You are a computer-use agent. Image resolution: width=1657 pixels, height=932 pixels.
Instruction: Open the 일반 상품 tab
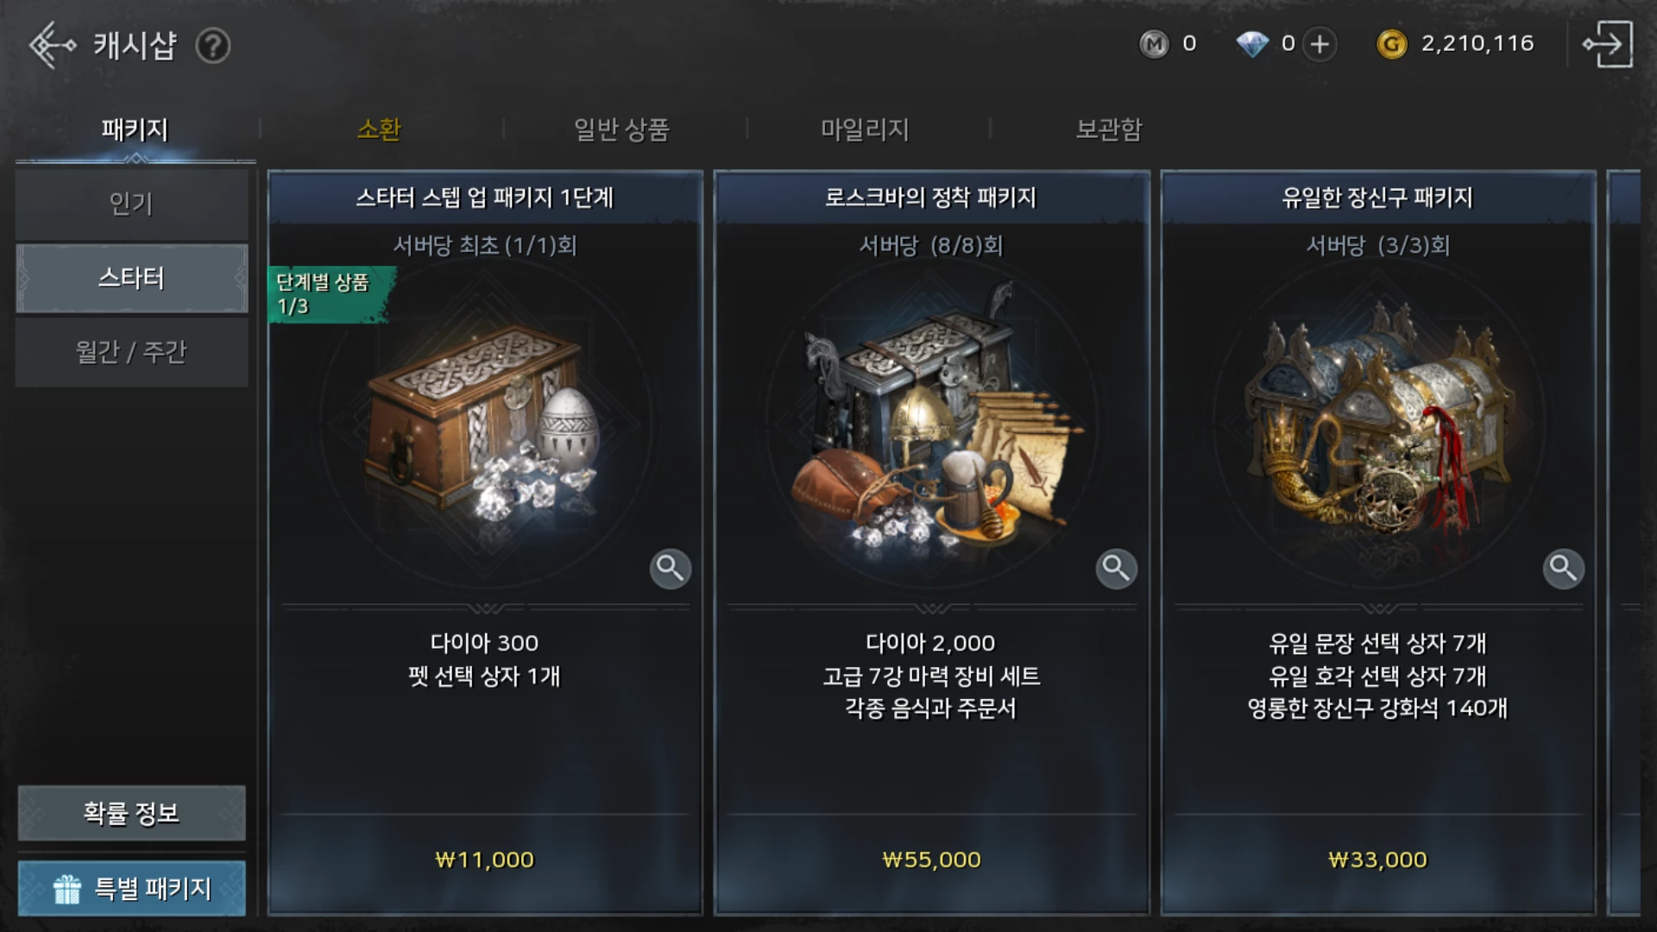[621, 129]
